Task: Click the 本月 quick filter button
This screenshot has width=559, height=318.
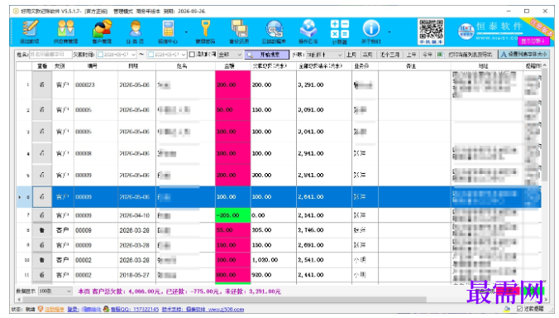Action: (367, 55)
